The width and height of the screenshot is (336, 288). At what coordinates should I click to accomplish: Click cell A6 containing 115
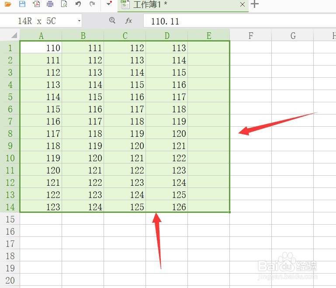tap(41, 108)
